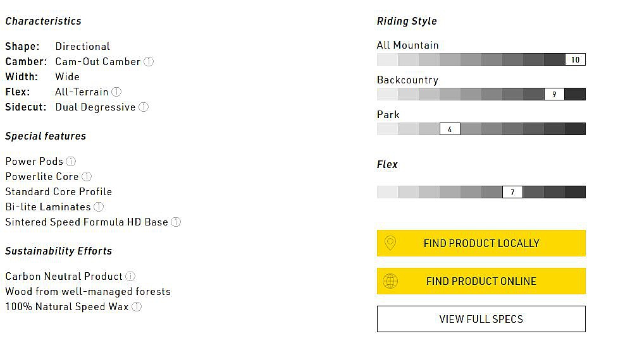The image size is (618, 360).
Task: Show Carbon Neutral Product info icon
Action: [130, 277]
